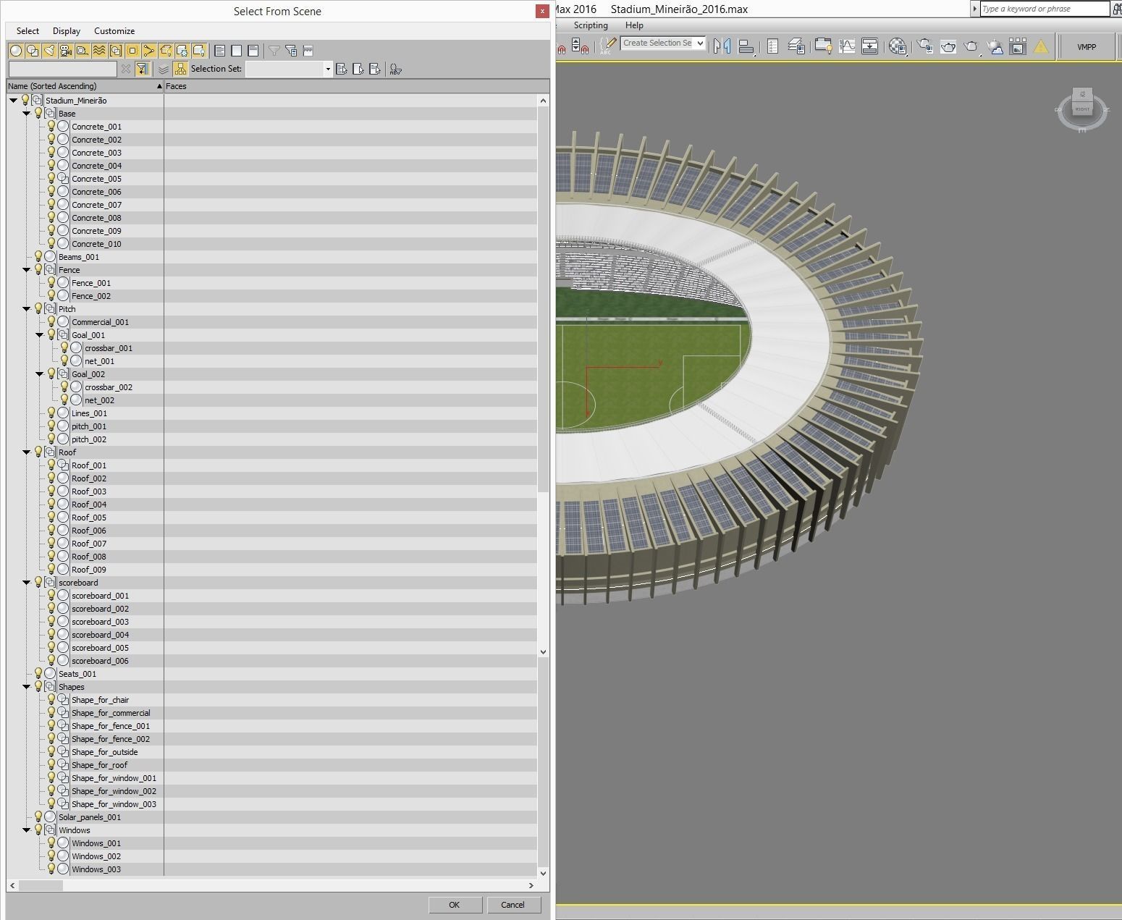Toggle Display Shapes filter icon
Image resolution: width=1122 pixels, height=920 pixels.
[x=33, y=51]
